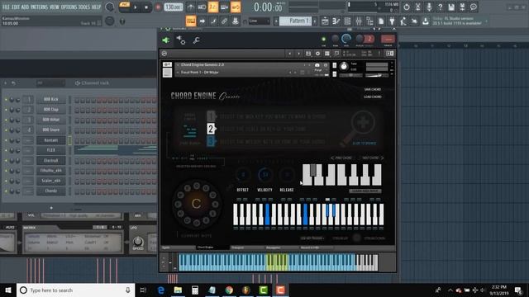Select step 2 scale or key

point(211,129)
